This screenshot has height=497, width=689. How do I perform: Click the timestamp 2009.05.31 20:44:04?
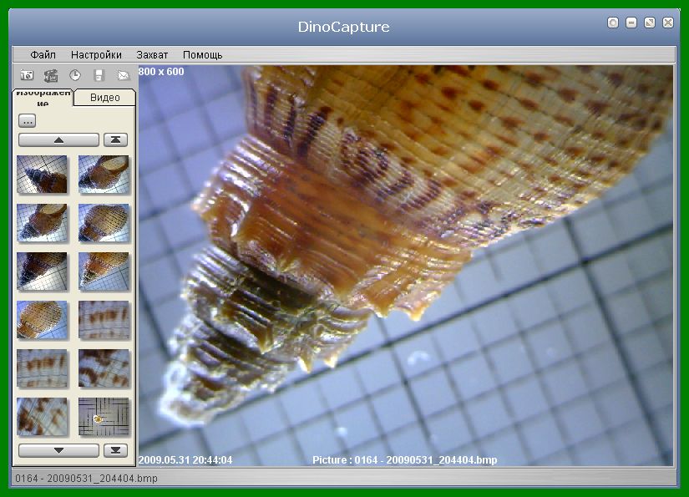(185, 460)
